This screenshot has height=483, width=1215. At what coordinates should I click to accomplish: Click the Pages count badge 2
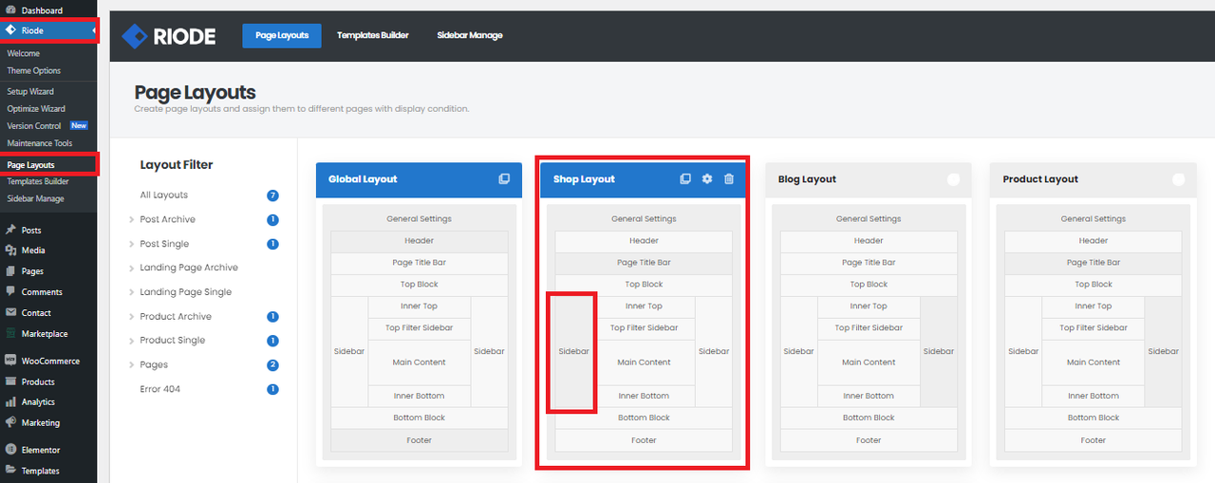pyautogui.click(x=272, y=365)
